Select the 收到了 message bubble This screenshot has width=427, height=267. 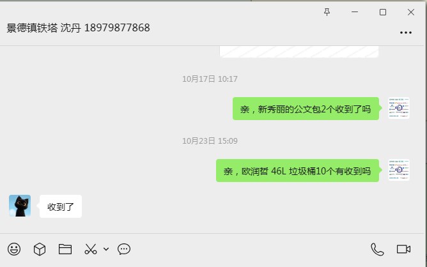[x=61, y=206]
